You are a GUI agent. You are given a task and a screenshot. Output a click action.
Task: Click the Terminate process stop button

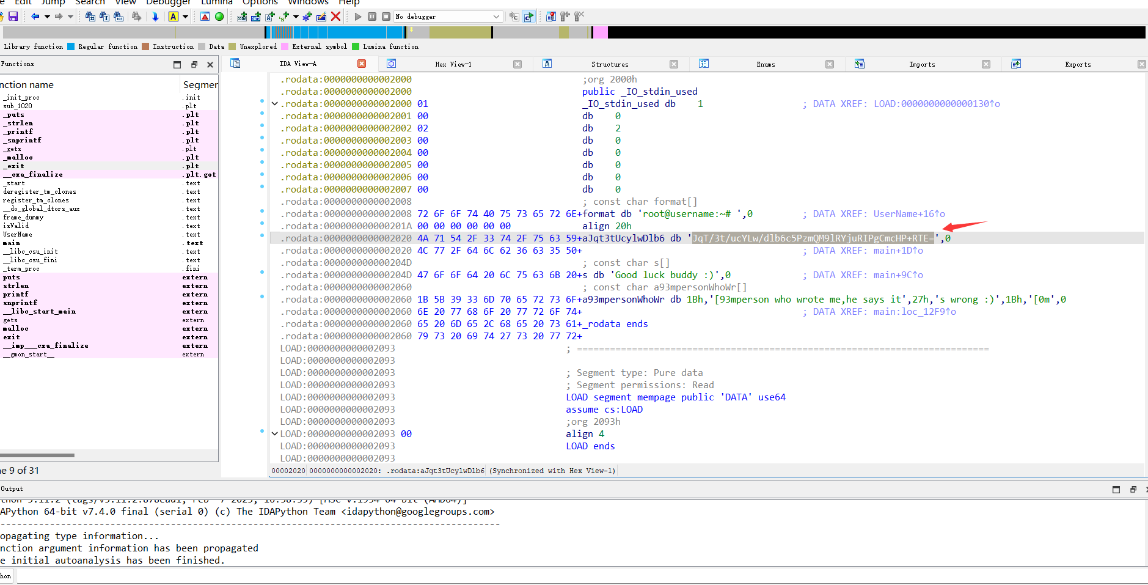click(x=386, y=17)
